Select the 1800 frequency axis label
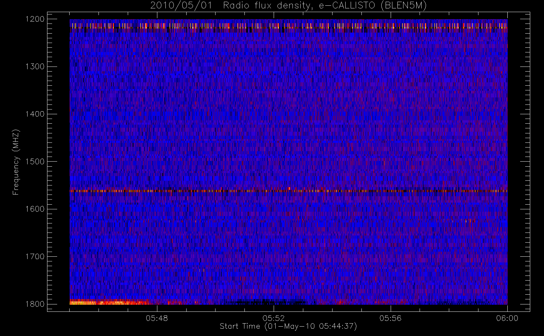Screen dimensions: 544x336 coord(35,304)
